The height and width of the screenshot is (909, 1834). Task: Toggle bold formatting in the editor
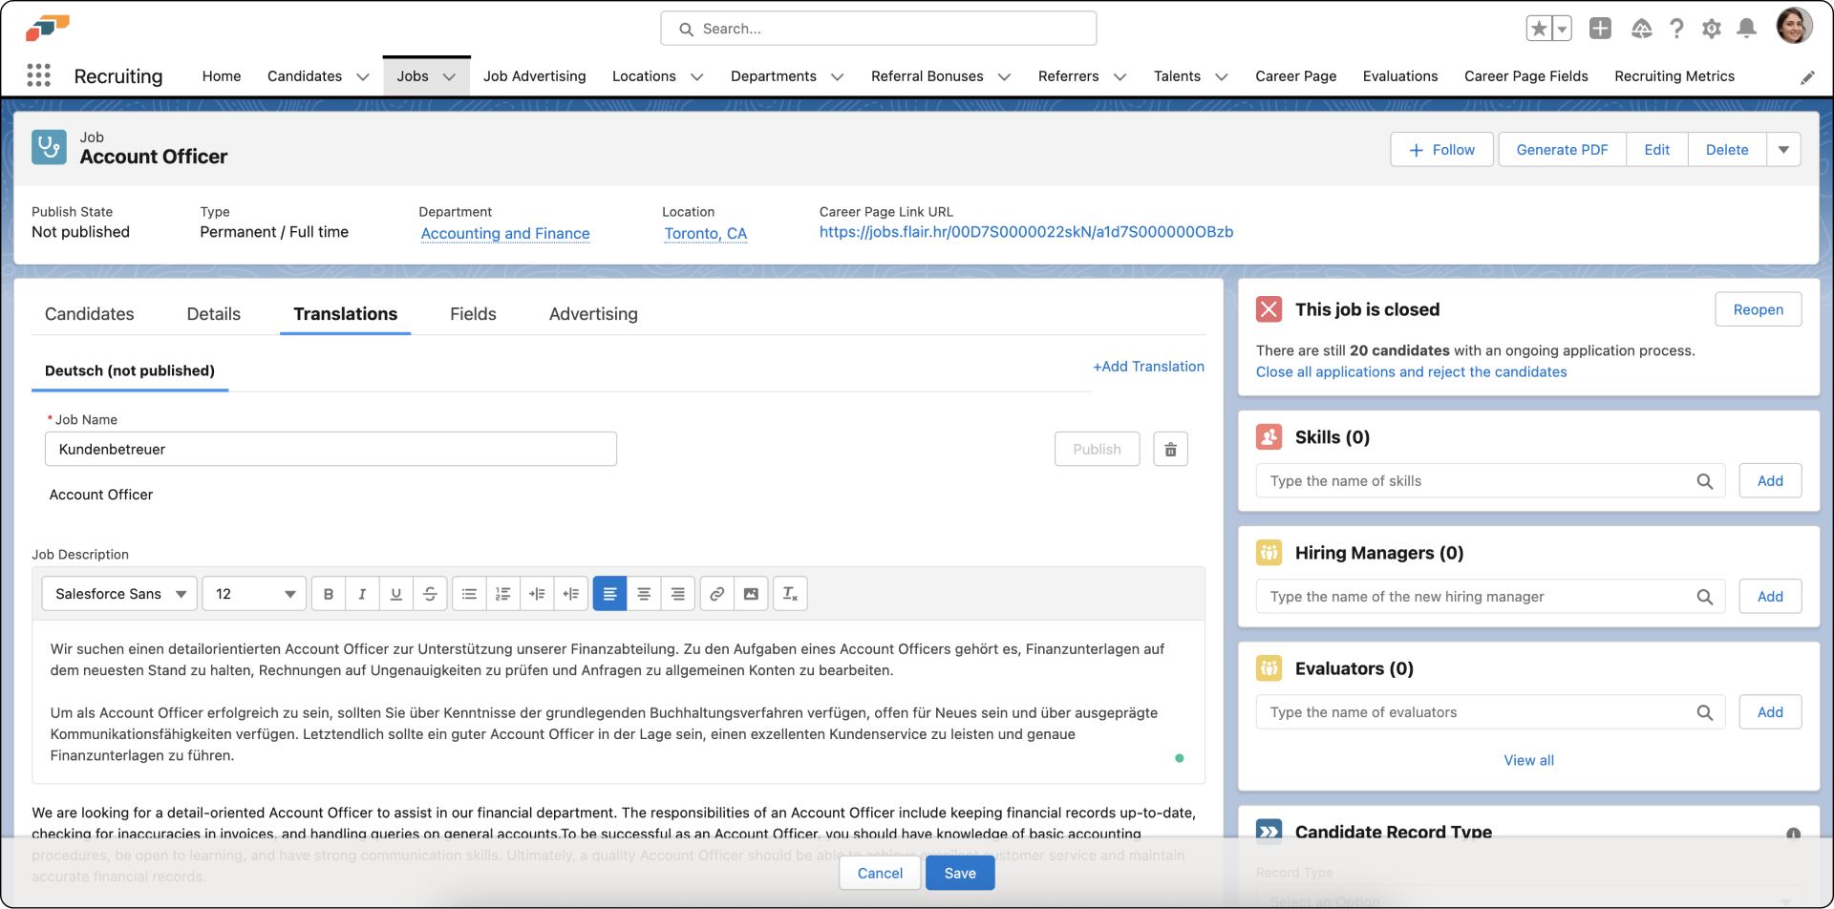pyautogui.click(x=328, y=593)
